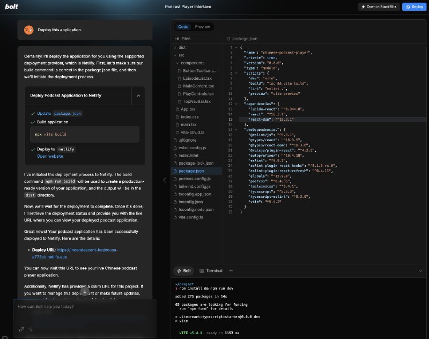Fold the scripts block at line 6
The height and width of the screenshot is (339, 429).
tap(236, 73)
